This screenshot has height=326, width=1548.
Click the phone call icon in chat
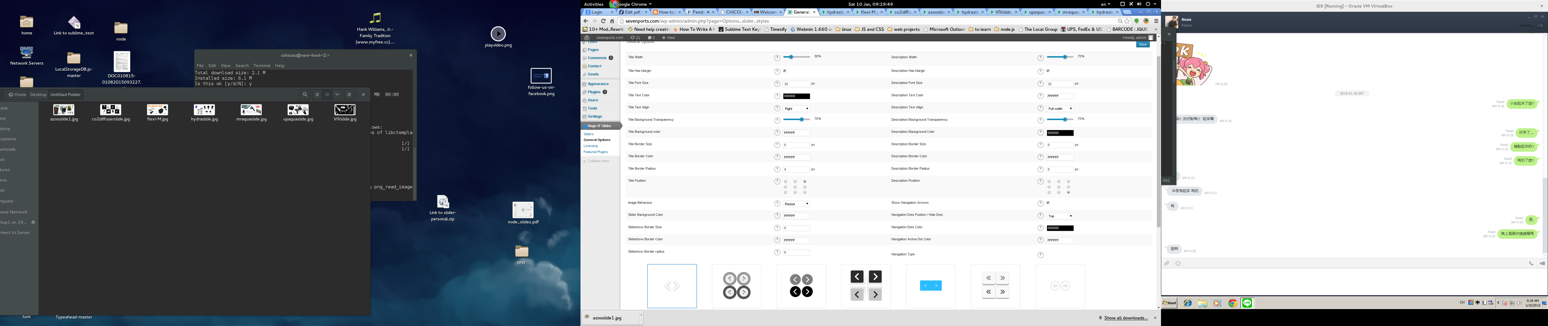[x=1530, y=264]
